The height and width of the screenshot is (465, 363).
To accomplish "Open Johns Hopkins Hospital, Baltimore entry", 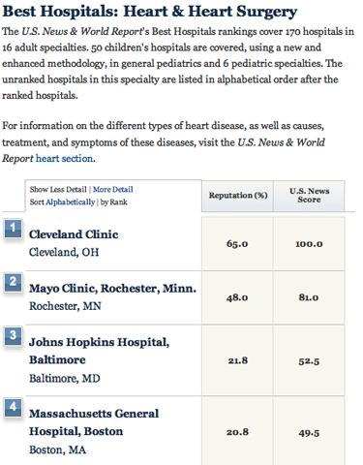I will pos(99,351).
